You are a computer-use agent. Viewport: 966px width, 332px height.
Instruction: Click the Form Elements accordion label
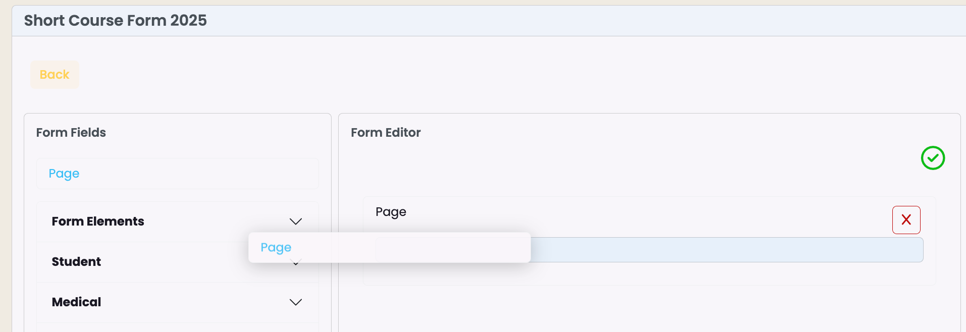[98, 222]
